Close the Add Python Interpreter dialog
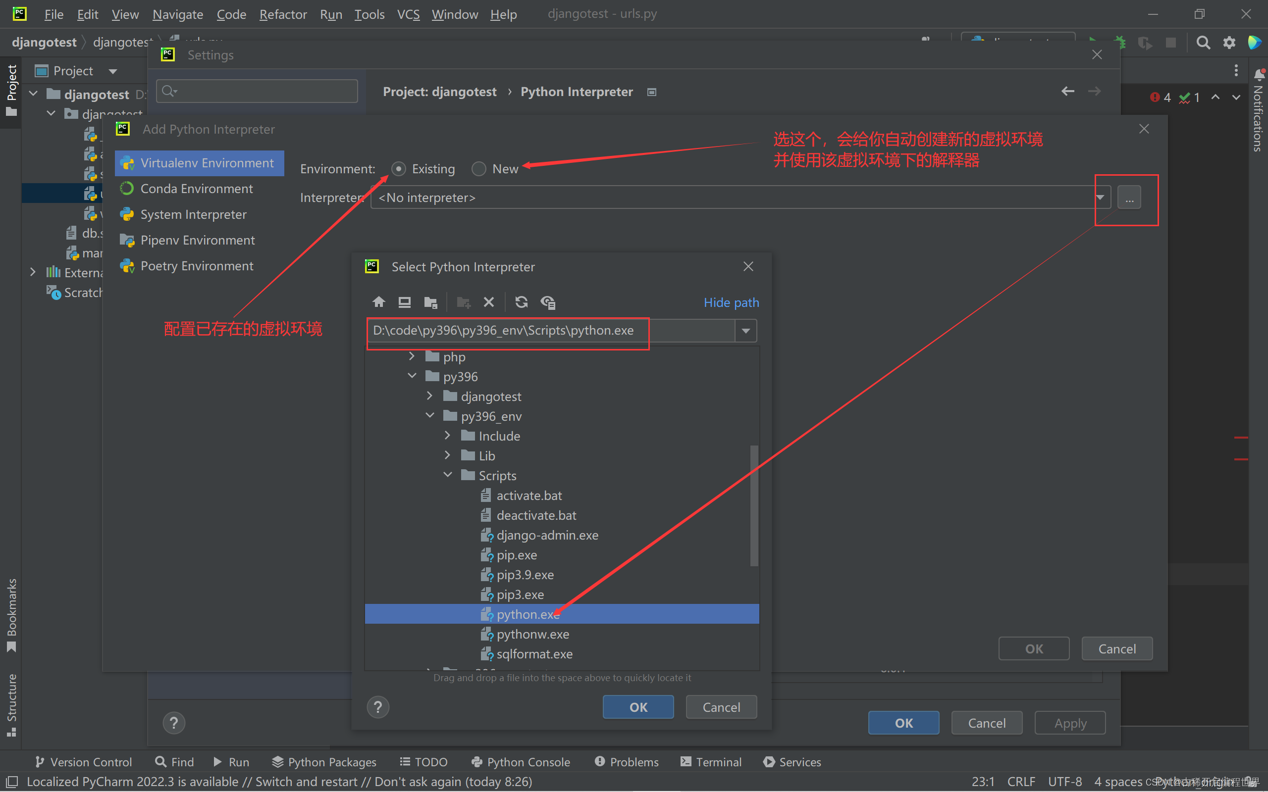Viewport: 1268px width, 792px height. coord(1144,129)
